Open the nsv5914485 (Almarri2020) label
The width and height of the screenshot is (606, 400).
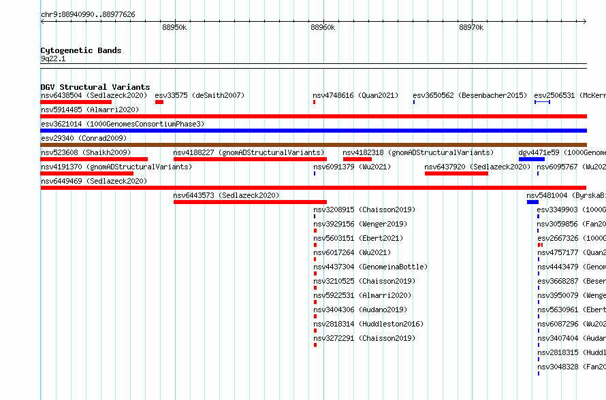click(90, 110)
